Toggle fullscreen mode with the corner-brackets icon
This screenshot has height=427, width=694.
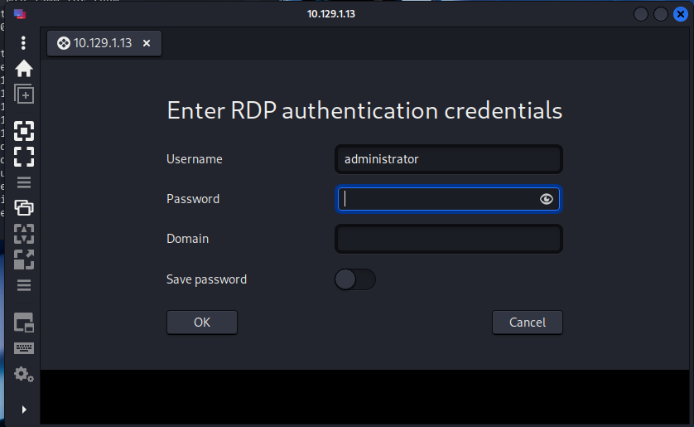click(x=24, y=157)
